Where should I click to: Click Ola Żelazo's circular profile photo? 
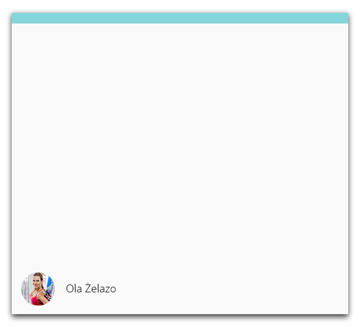pos(38,289)
